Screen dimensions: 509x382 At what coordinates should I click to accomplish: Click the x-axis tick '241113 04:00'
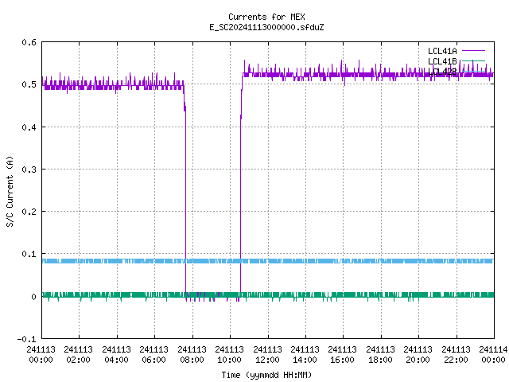pos(116,355)
